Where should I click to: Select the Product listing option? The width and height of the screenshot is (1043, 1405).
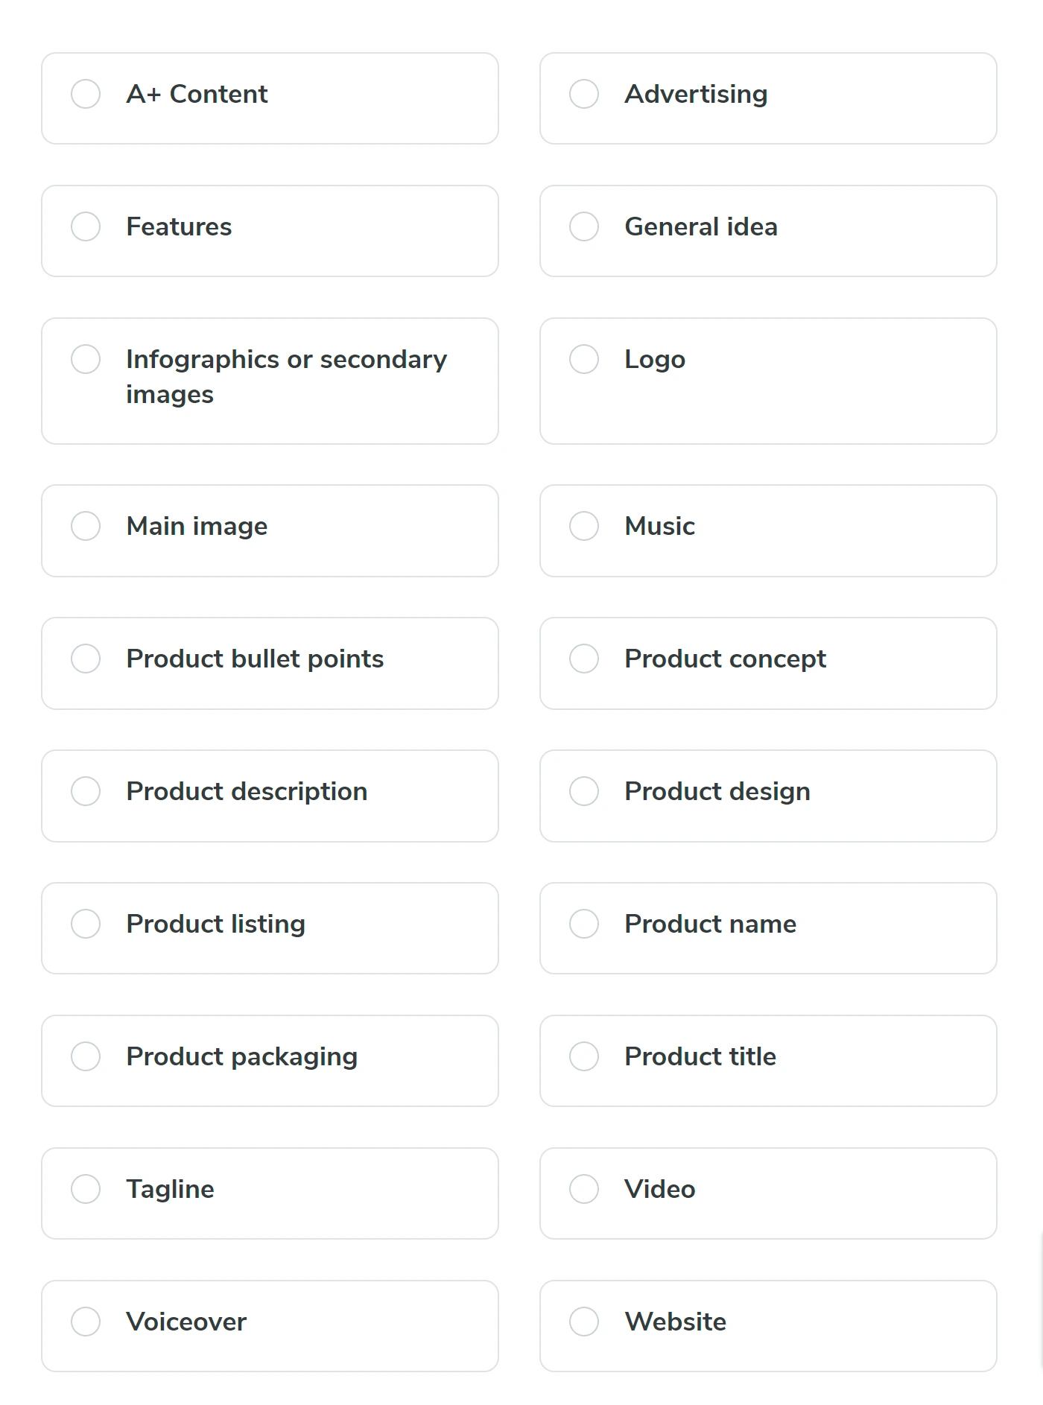tap(86, 924)
